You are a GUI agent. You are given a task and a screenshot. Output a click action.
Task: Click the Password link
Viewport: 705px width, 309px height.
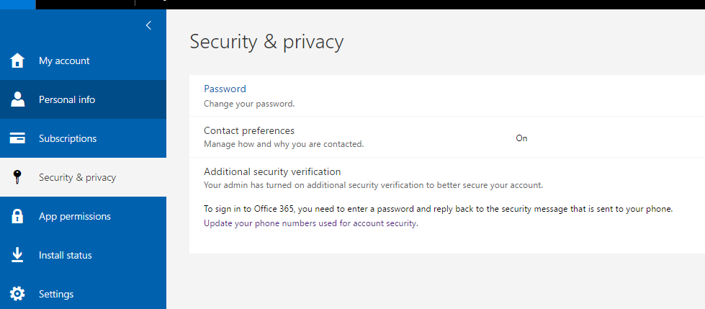point(225,89)
